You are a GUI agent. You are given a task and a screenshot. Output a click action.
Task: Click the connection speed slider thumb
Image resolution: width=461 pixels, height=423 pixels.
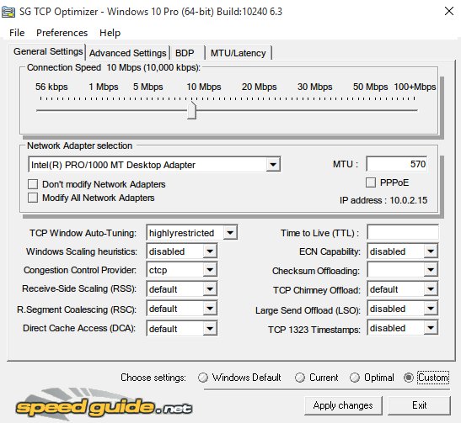pyautogui.click(x=191, y=110)
